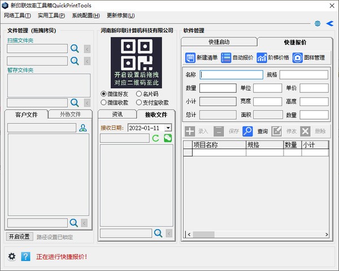
Task: Switch to the 快捷启动 tab
Action: (219, 42)
